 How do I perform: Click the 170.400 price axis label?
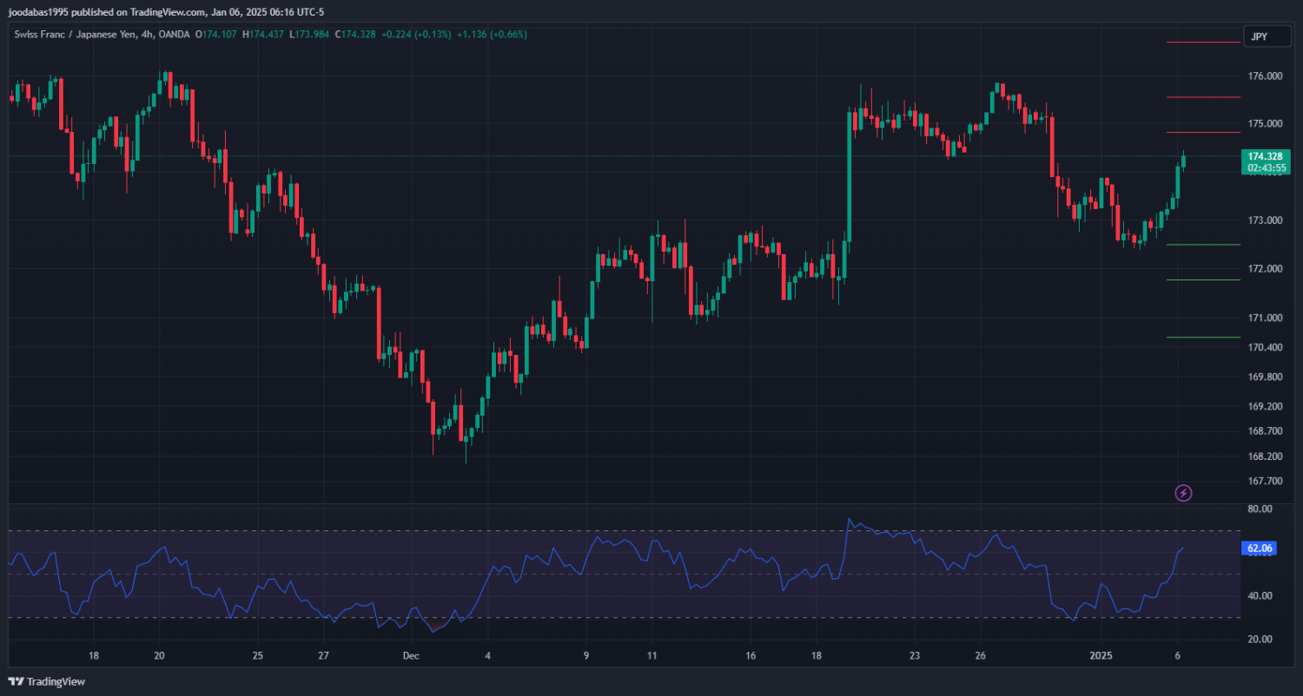[1265, 348]
